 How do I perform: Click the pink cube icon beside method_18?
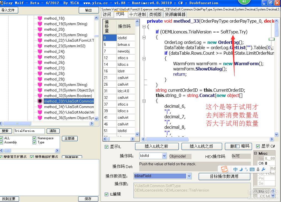(x=40, y=18)
